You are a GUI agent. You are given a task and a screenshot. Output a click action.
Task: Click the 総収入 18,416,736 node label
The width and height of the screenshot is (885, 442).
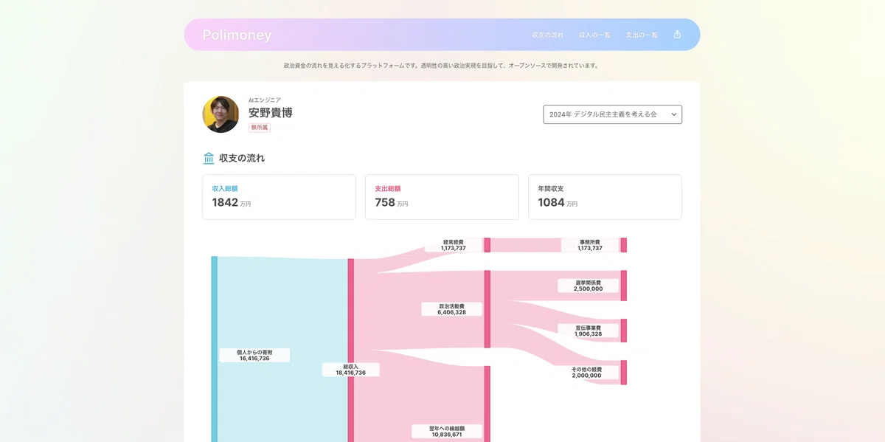[x=351, y=370]
